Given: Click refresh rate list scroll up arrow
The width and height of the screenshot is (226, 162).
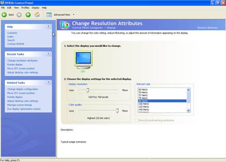Looking at the screenshot, I should (188, 90).
